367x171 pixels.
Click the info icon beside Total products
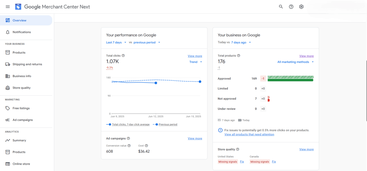(238, 56)
